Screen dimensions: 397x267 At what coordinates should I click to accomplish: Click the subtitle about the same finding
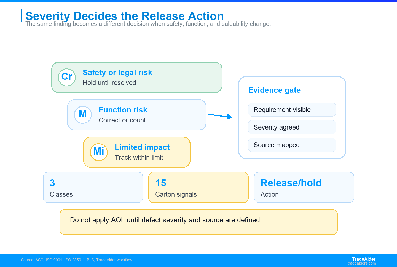(x=148, y=24)
